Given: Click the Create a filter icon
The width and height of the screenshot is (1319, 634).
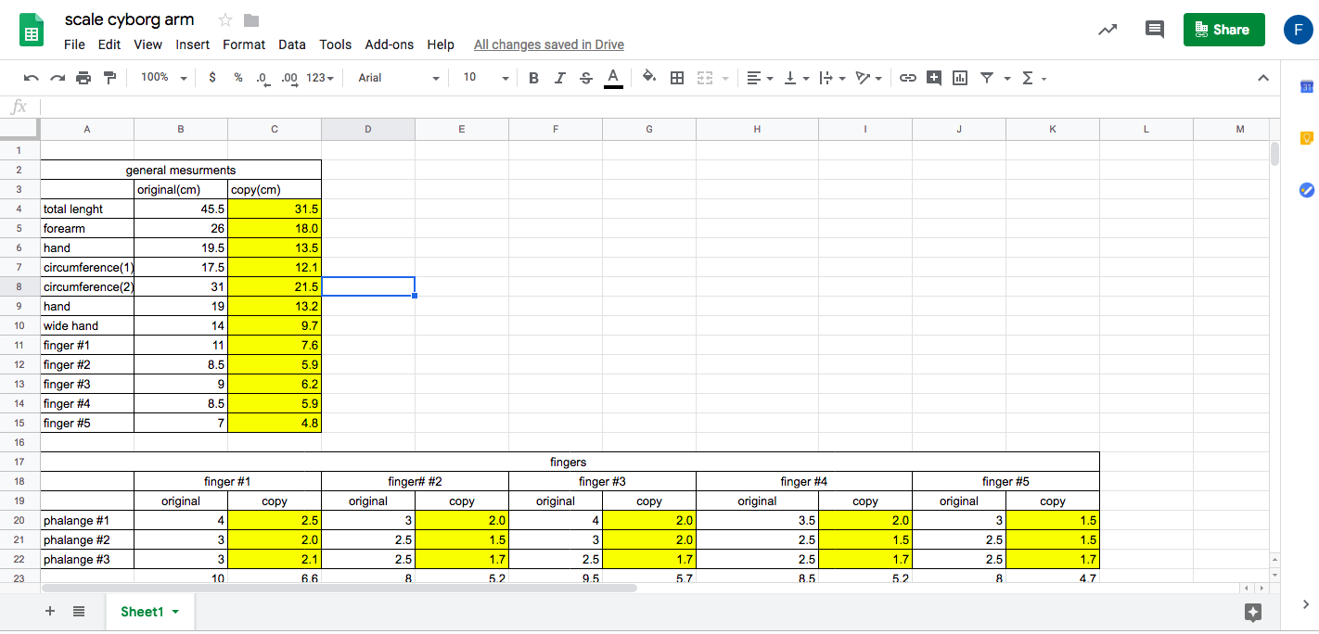Looking at the screenshot, I should pos(986,78).
